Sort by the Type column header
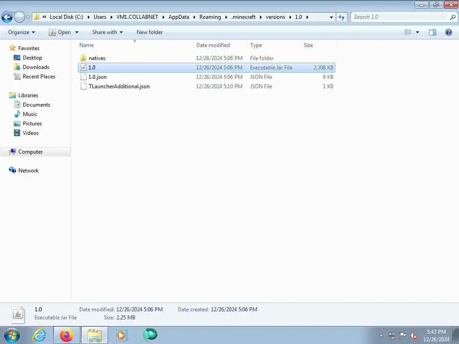This screenshot has height=344, width=459. coord(274,45)
